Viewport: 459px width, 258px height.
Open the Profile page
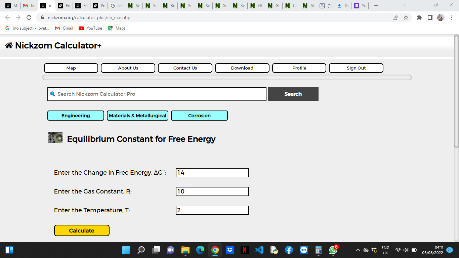point(299,68)
